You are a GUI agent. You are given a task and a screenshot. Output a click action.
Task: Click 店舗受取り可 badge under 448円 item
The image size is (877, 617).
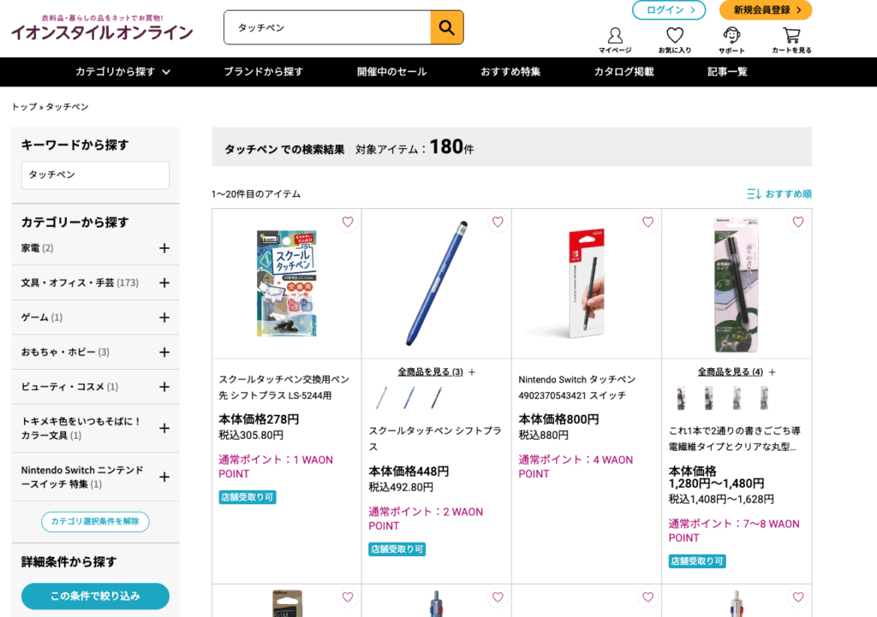(x=397, y=549)
